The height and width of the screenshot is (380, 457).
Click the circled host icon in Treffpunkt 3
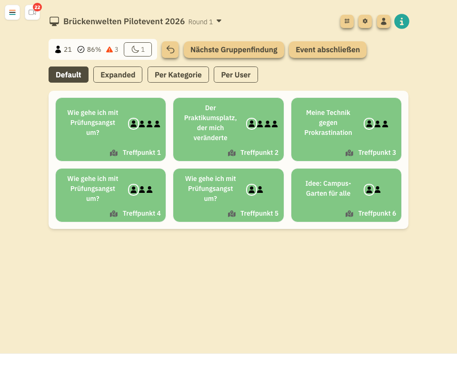[369, 124]
